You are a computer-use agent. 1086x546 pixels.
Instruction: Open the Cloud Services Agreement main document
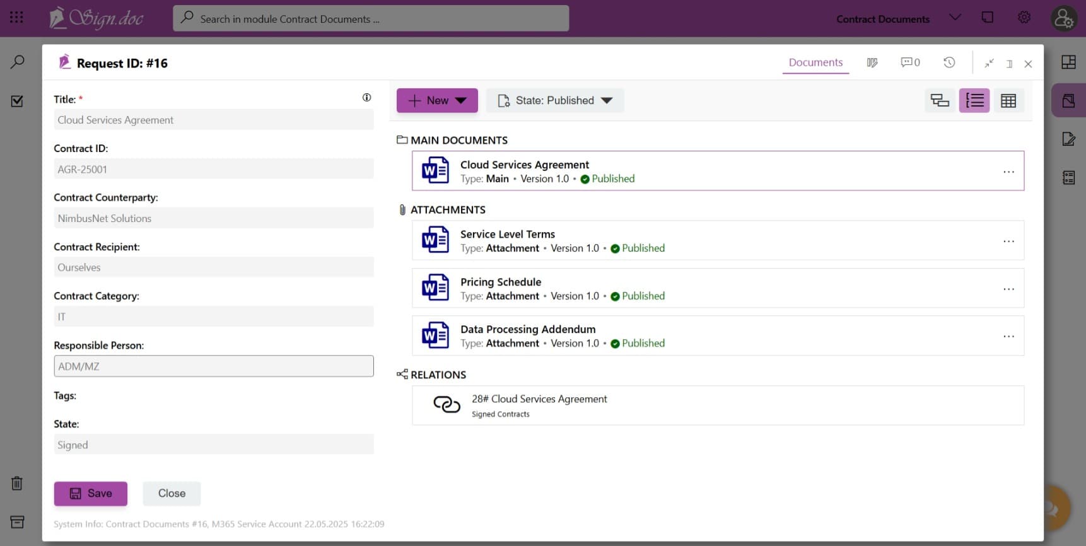tap(718, 171)
